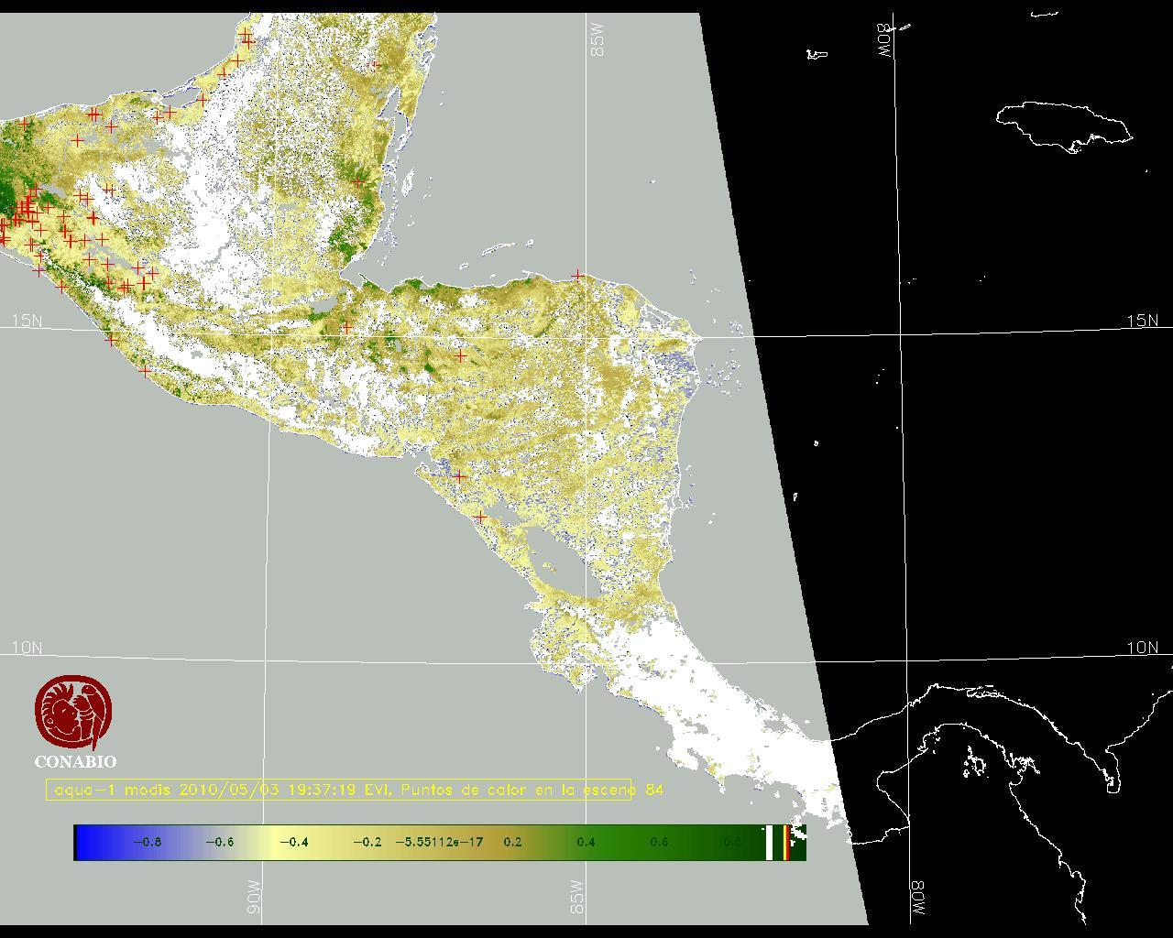
Task: Click the -0.4 yellow area of colorbar
Action: [x=293, y=843]
